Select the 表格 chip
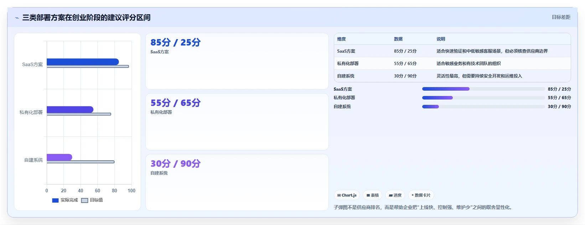The height and width of the screenshot is (225, 585). [x=372, y=195]
